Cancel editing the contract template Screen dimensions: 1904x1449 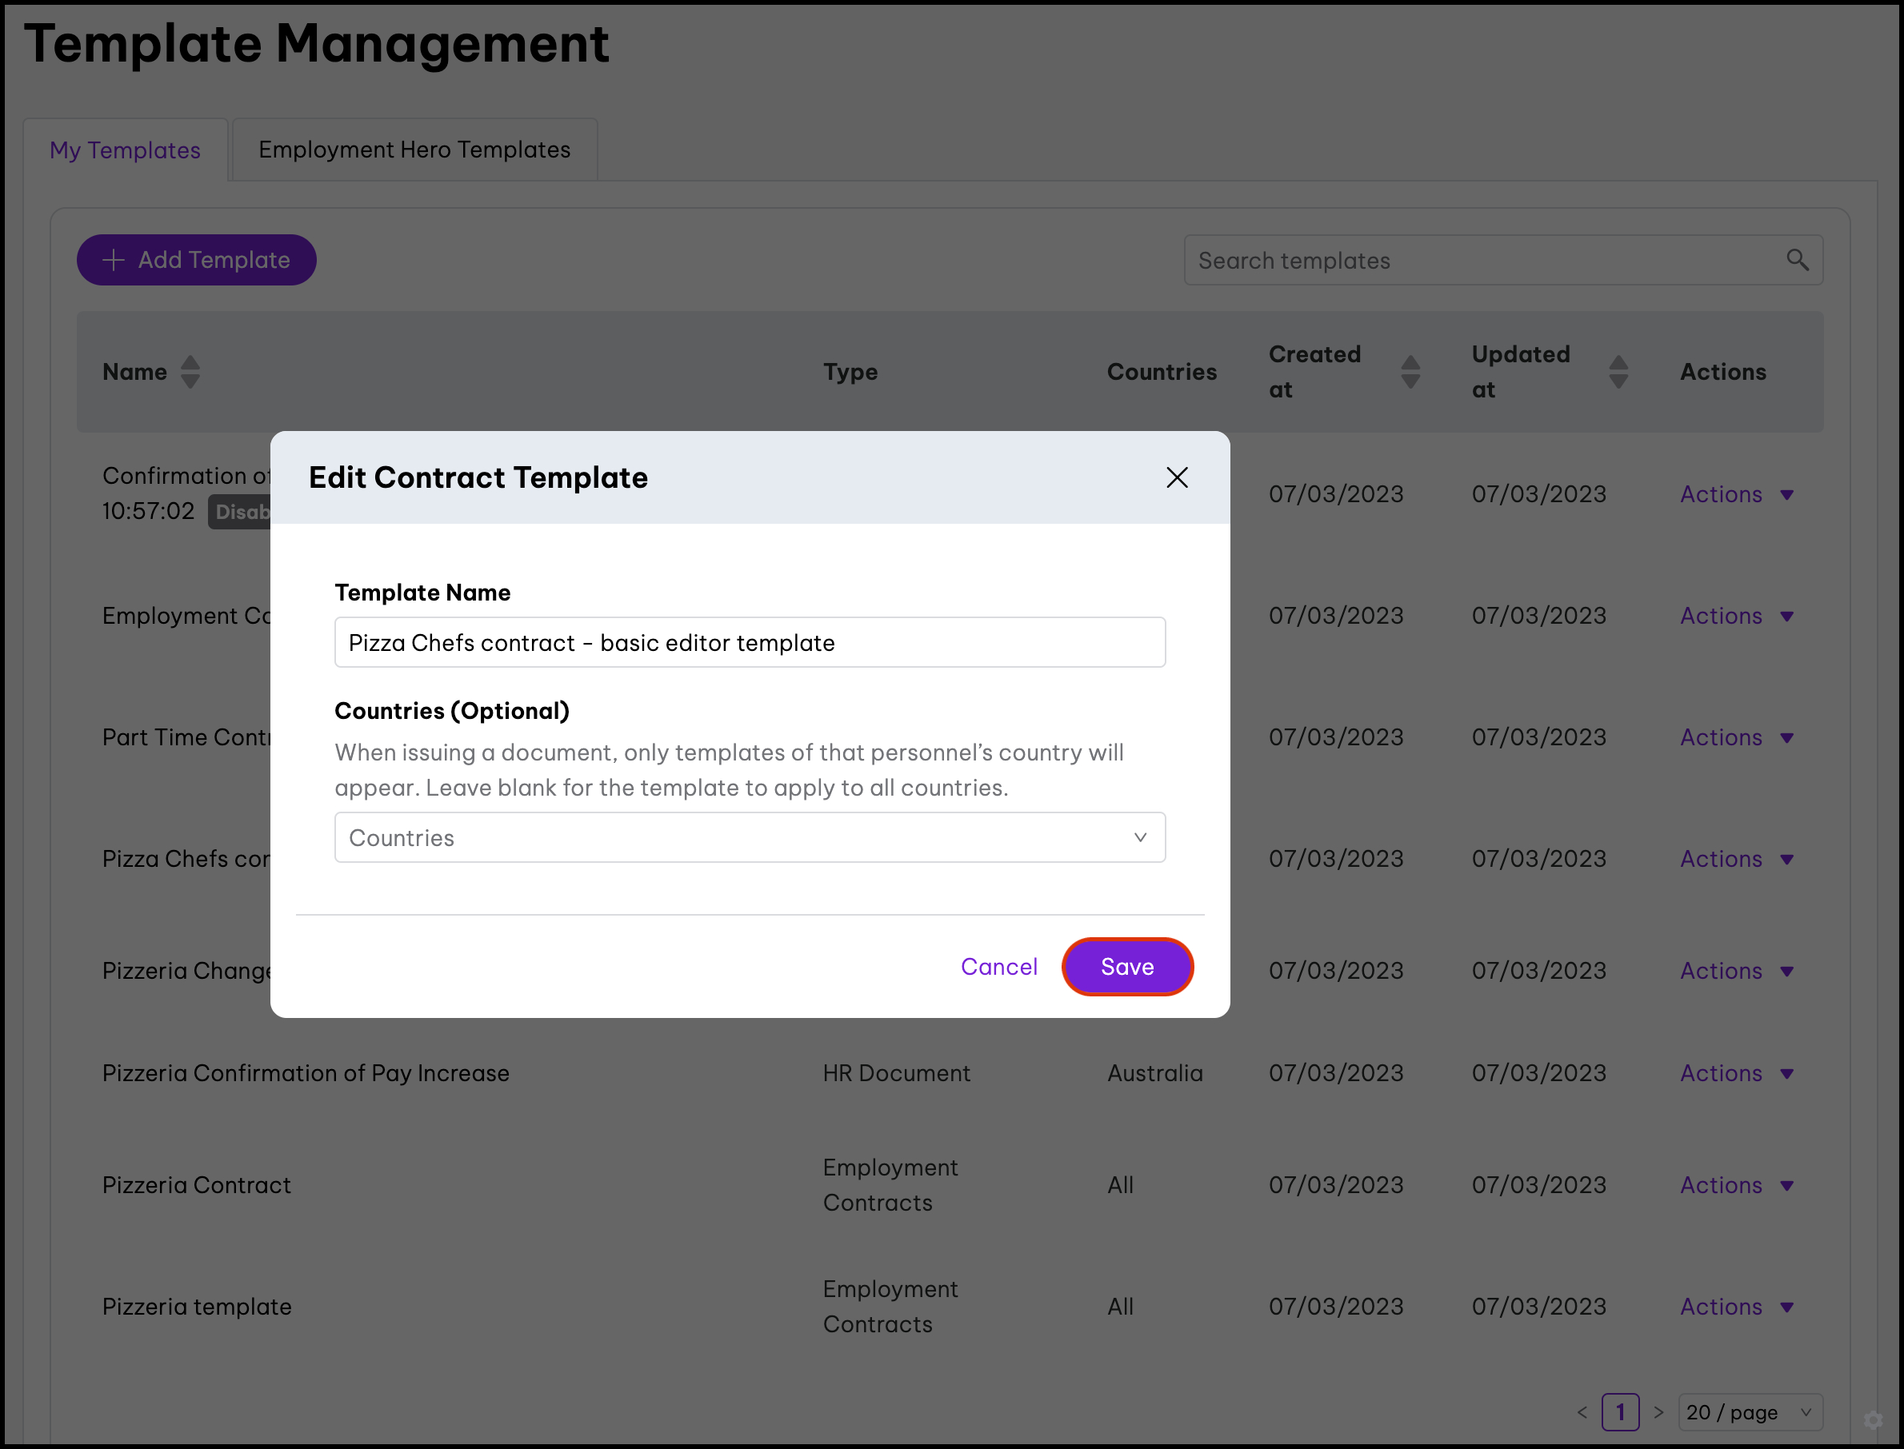998,967
